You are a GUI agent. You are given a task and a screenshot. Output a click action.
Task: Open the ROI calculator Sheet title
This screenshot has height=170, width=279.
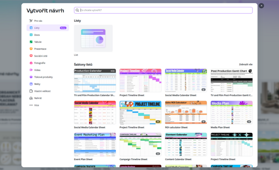point(176,127)
